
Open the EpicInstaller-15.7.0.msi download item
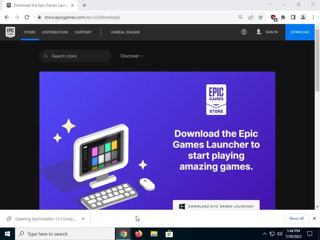[x=45, y=219]
